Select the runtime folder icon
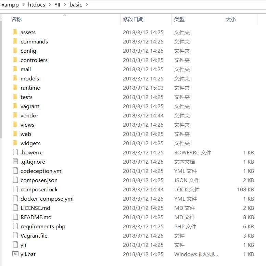Screen dimensions: 266x266 pyautogui.click(x=15, y=87)
